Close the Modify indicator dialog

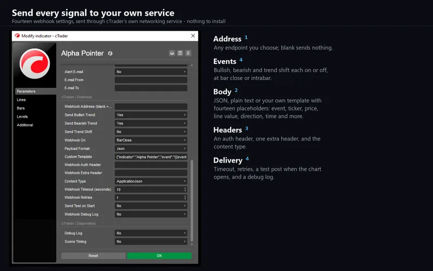(x=193, y=36)
